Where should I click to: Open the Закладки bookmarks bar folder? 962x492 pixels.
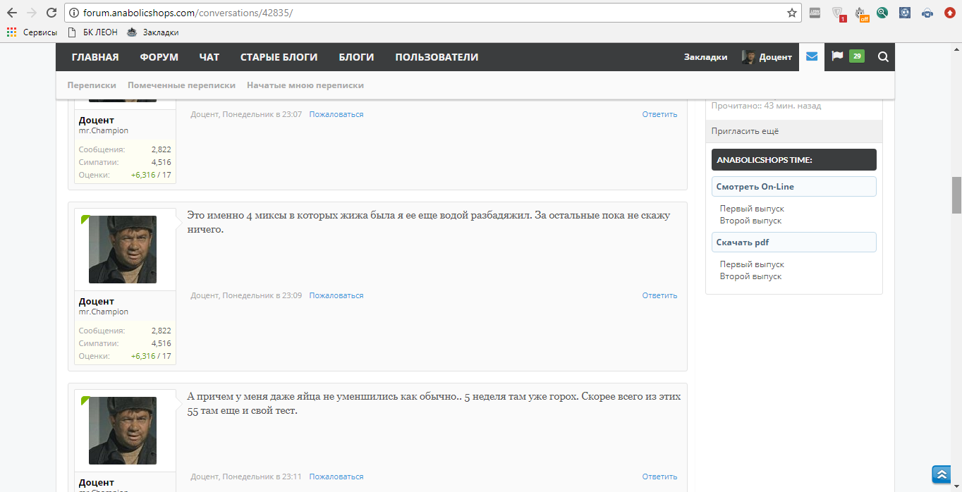click(x=152, y=32)
